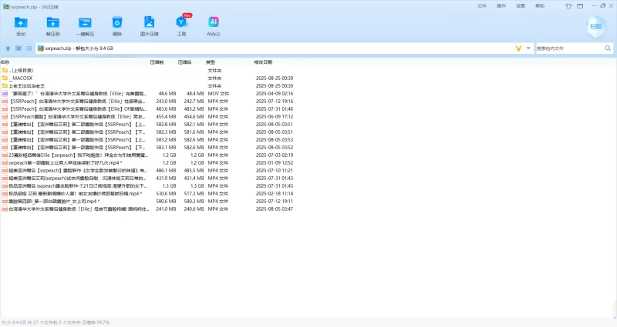Switch to detailed list view

29,48
